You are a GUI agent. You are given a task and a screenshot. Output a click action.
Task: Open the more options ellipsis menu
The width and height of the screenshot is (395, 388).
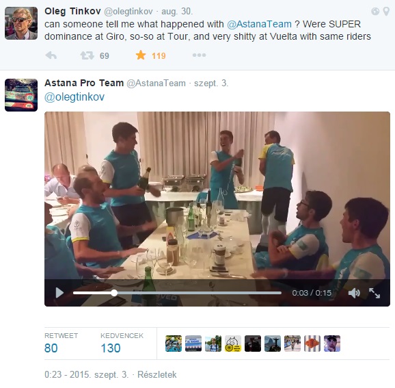[x=199, y=55]
